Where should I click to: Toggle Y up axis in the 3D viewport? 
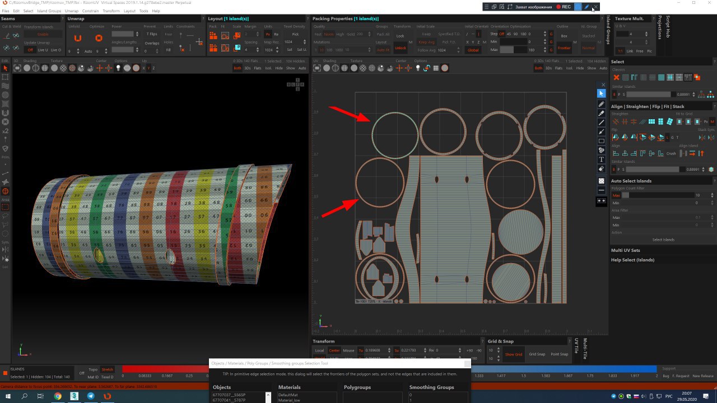tap(148, 68)
